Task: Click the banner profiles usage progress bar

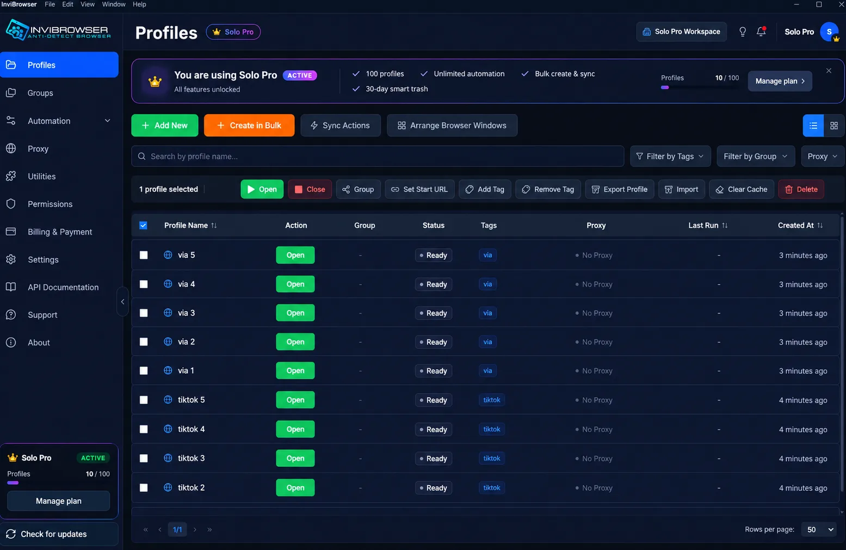Action: click(x=700, y=87)
